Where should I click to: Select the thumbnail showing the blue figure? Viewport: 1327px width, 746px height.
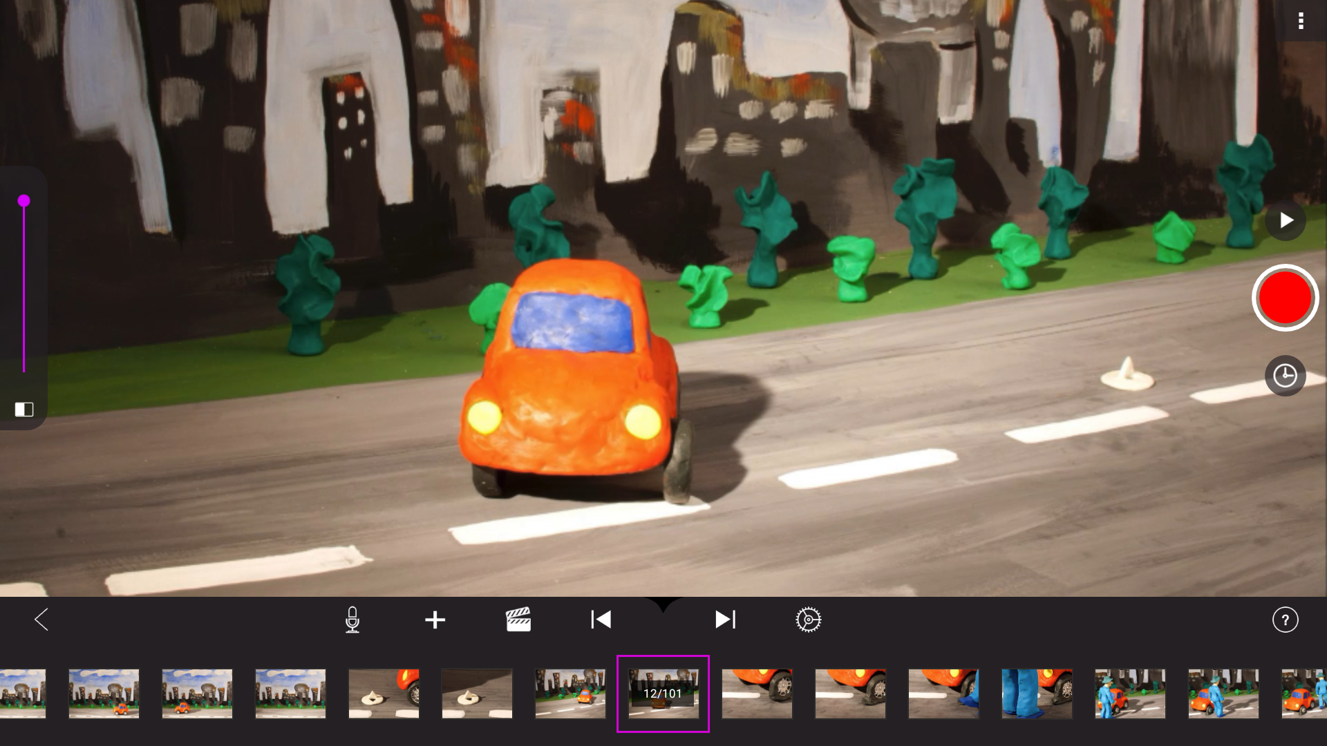pyautogui.click(x=1037, y=694)
